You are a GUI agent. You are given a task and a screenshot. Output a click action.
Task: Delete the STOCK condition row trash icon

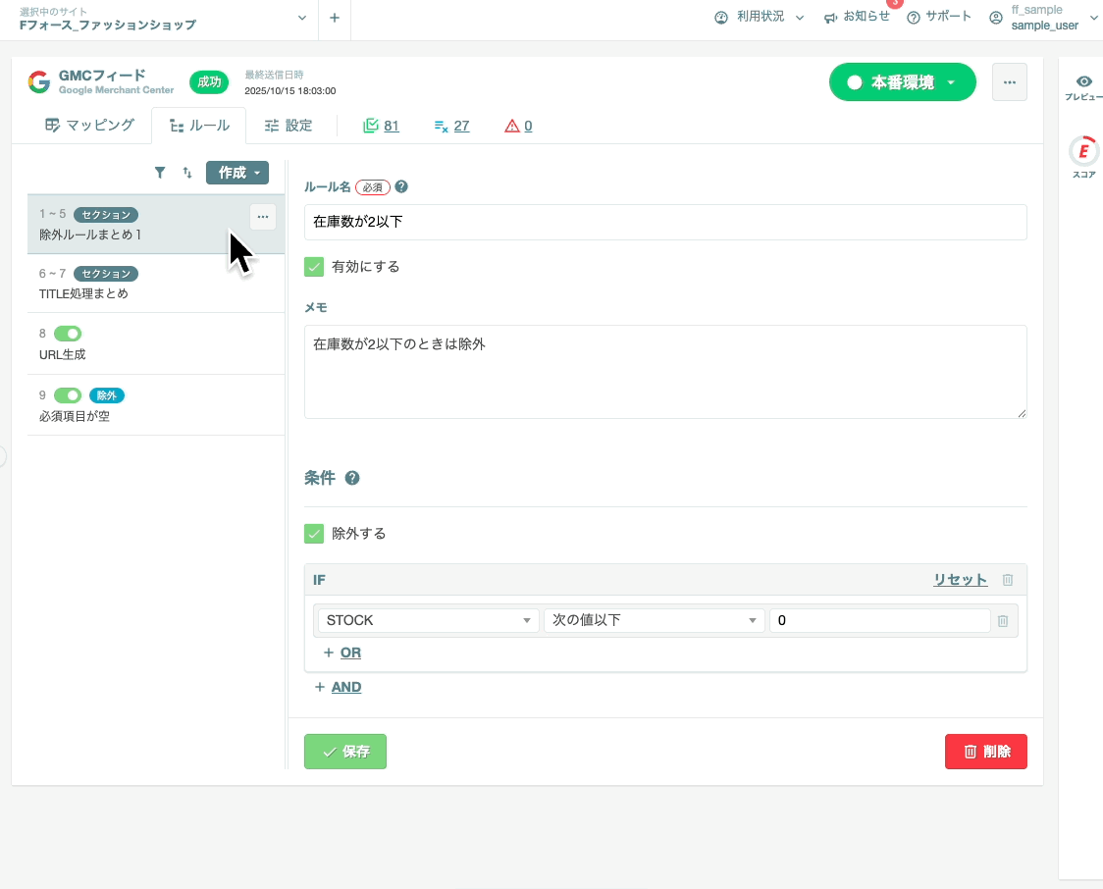1003,621
